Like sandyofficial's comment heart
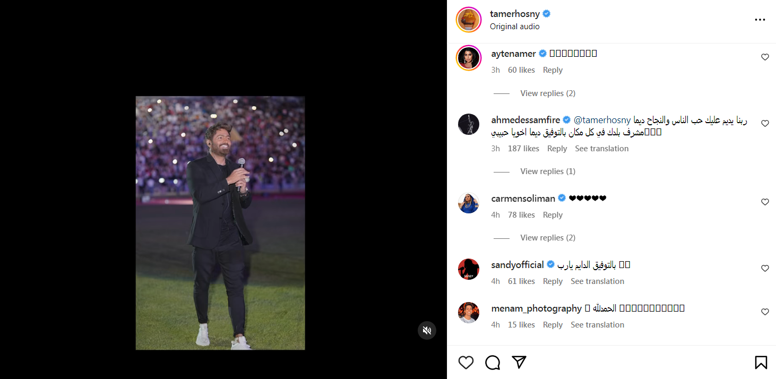 [x=765, y=269]
